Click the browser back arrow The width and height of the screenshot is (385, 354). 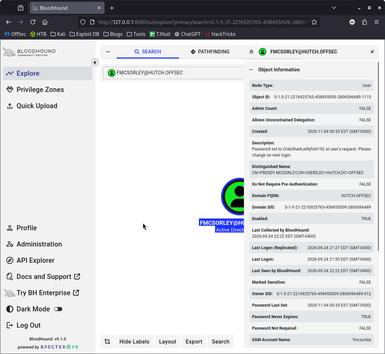8,22
